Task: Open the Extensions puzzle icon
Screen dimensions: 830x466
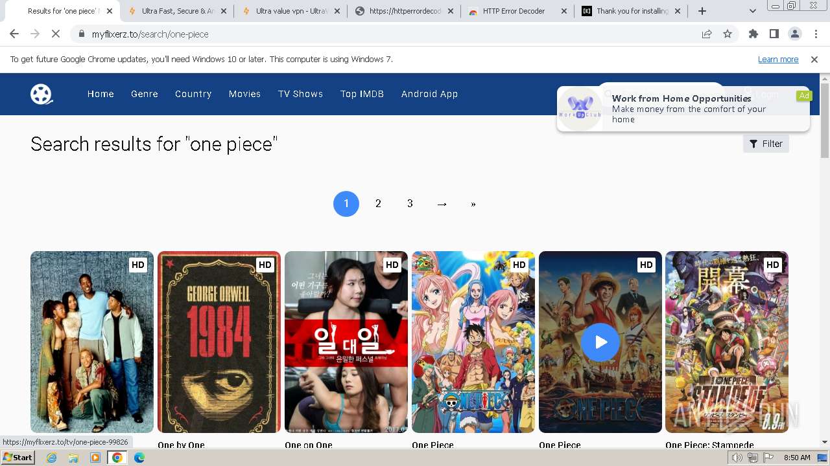Action: tap(753, 34)
